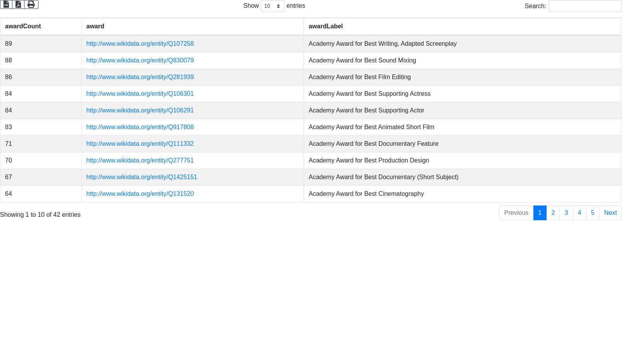Select 'Academy Award for Best Film Editing' cell
The width and height of the screenshot is (622, 349).
pyautogui.click(x=463, y=77)
